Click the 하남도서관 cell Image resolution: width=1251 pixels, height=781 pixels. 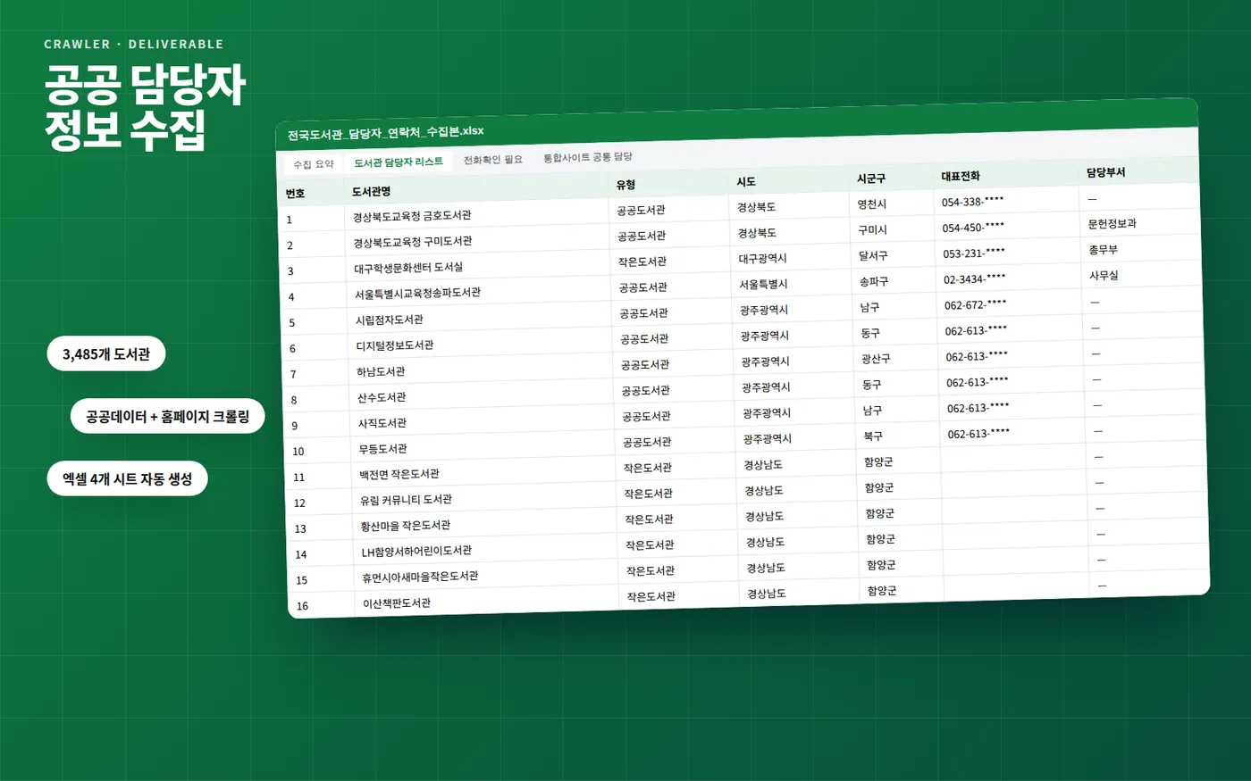click(x=381, y=371)
